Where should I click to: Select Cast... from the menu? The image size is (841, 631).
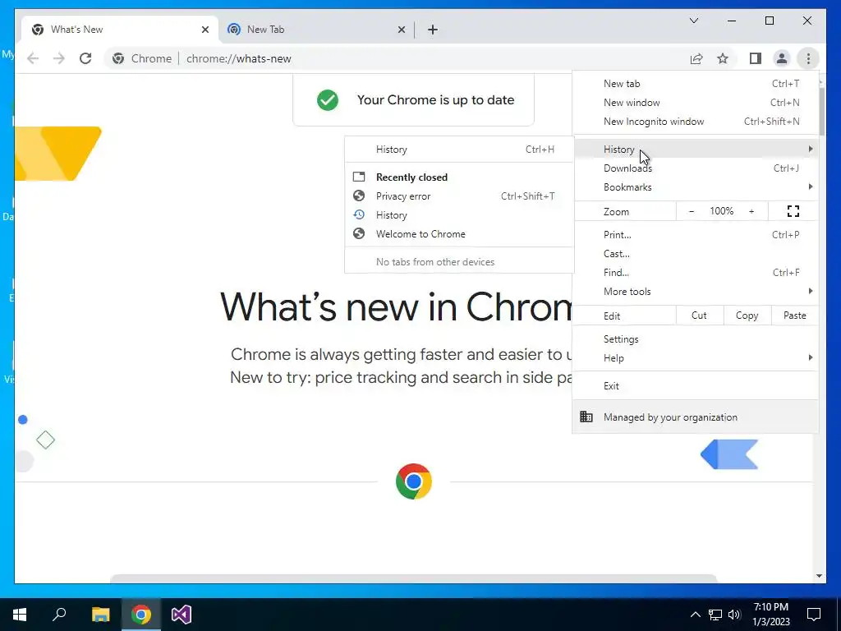click(696, 253)
